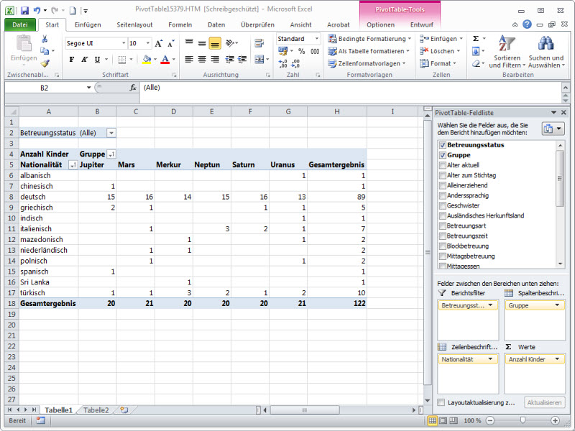Open Sortieren und Filtern tool
The width and height of the screenshot is (575, 431).
click(507, 52)
